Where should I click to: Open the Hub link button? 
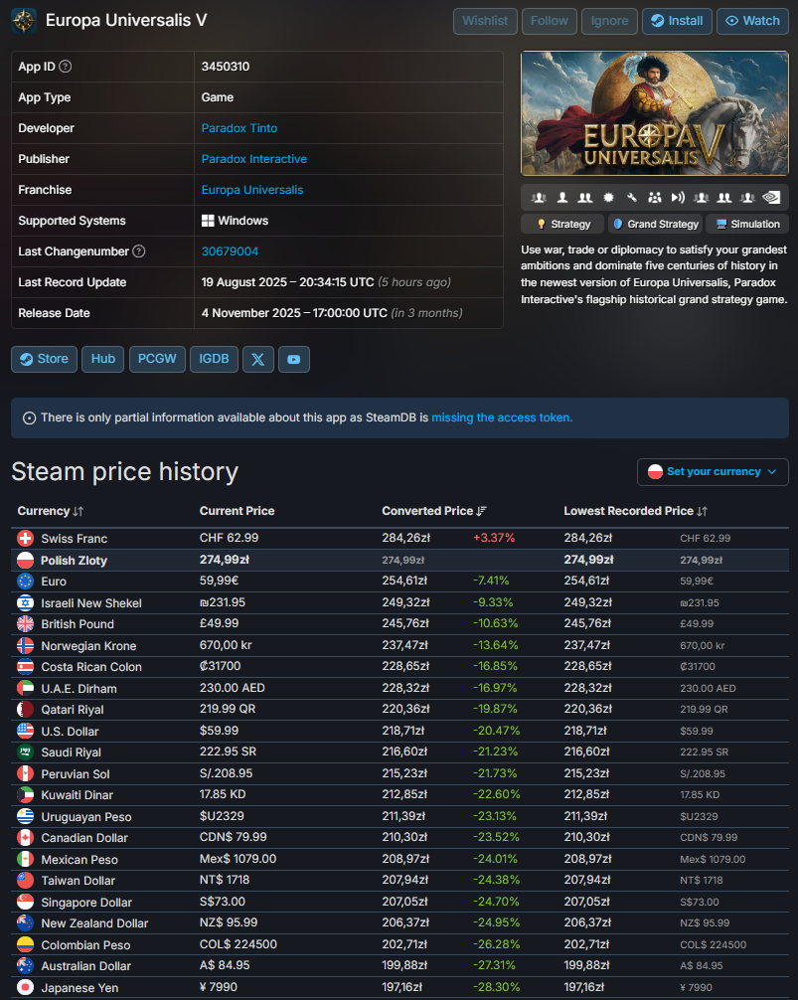tap(102, 359)
